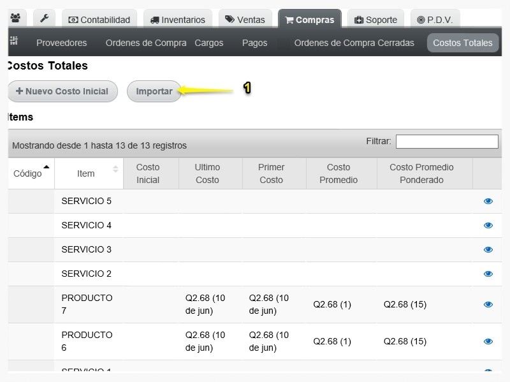The image size is (510, 382).
Task: View details eye icon for PRODUCTO 7
Action: pyautogui.click(x=488, y=304)
